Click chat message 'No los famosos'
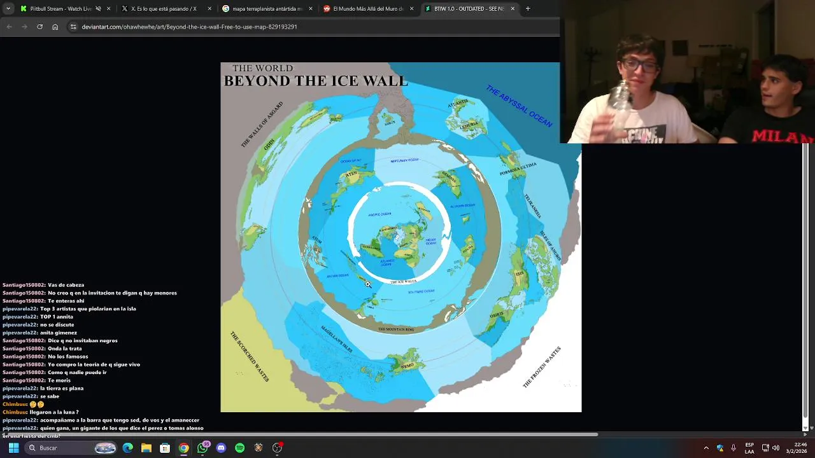Screen dimensions: 815x458 click(x=68, y=356)
